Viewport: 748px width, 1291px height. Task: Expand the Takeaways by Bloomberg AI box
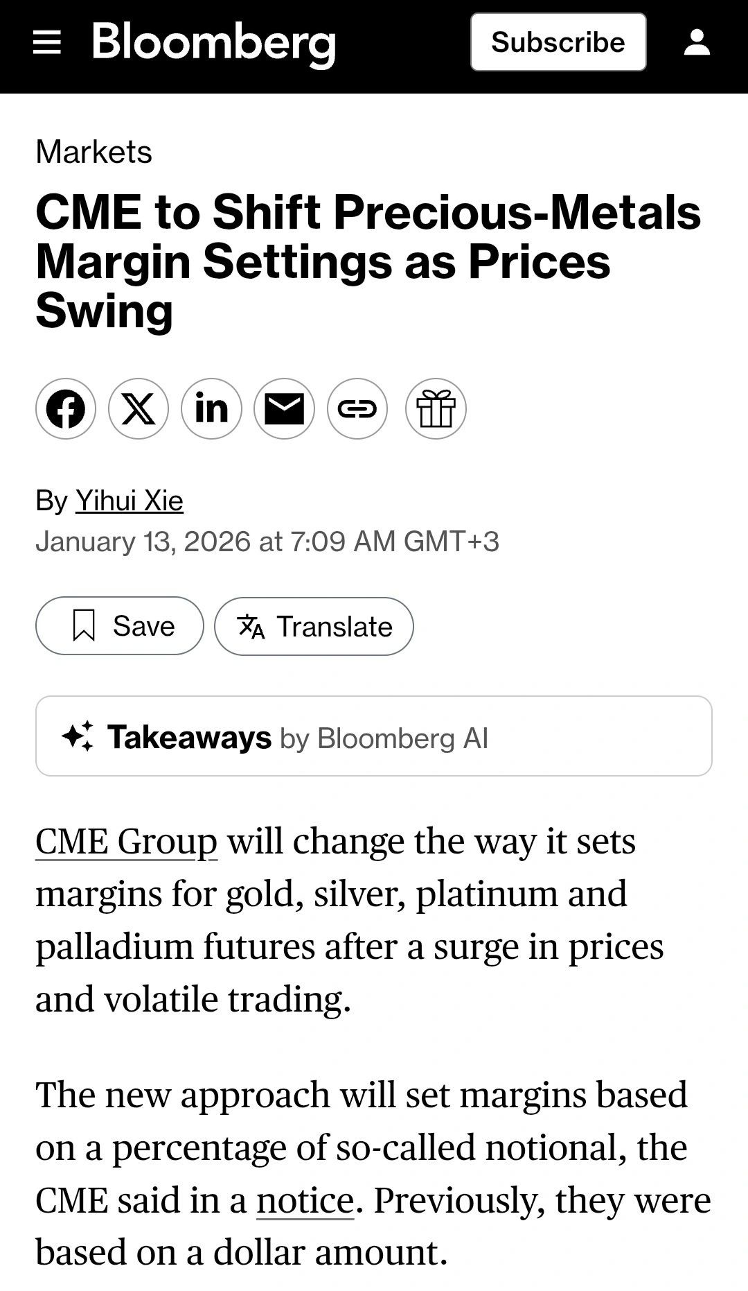pos(374,736)
